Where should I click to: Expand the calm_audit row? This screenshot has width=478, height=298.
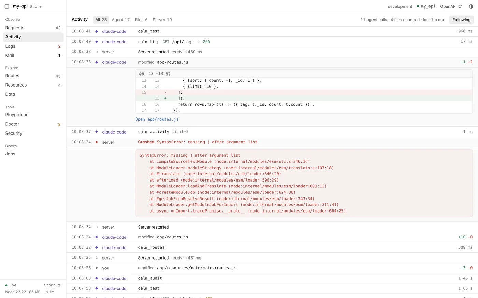click(272, 278)
